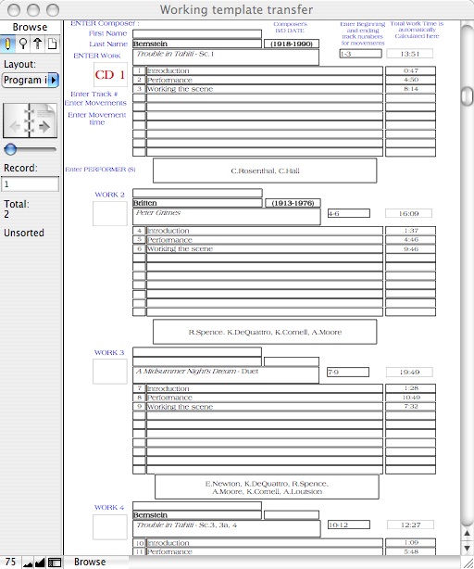Select the Browse mode pencil icon
The image size is (474, 569).
pyautogui.click(x=7, y=44)
